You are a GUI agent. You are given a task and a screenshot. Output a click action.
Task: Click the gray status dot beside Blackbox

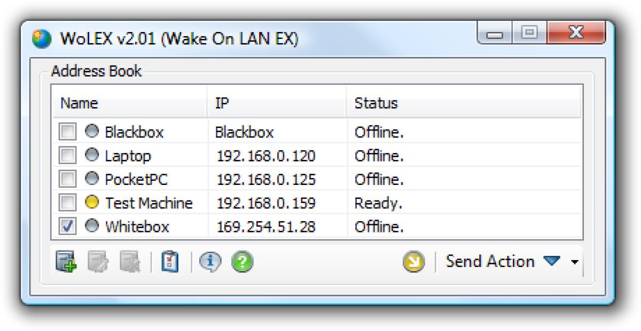tap(92, 131)
